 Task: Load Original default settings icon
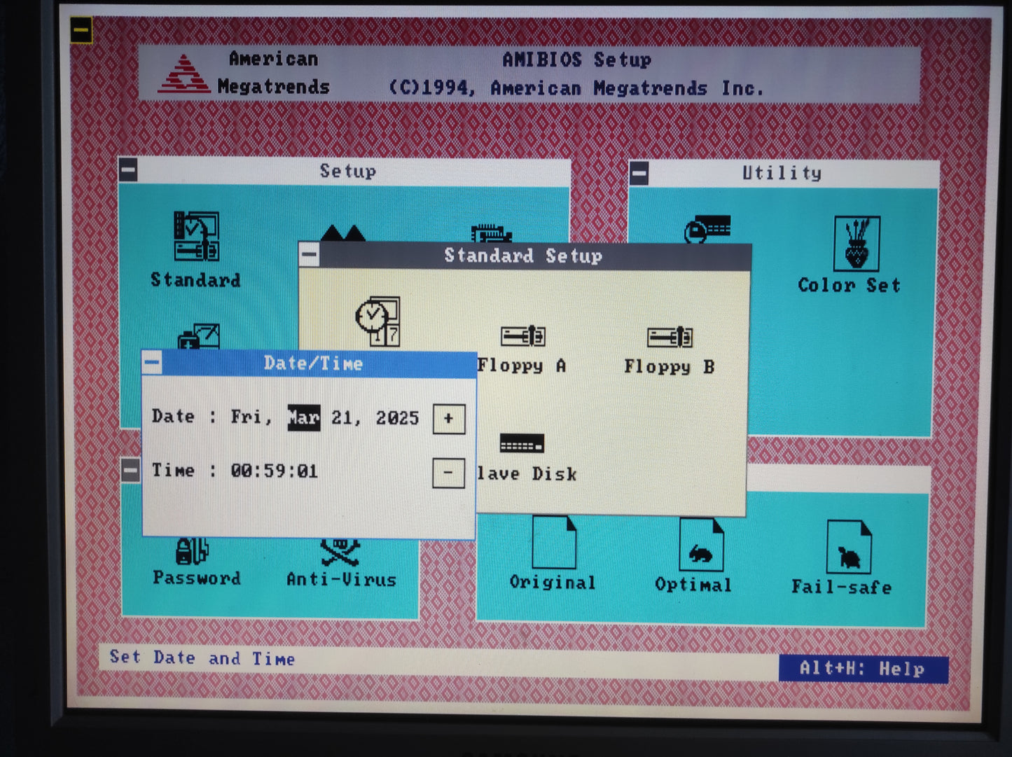coord(553,543)
